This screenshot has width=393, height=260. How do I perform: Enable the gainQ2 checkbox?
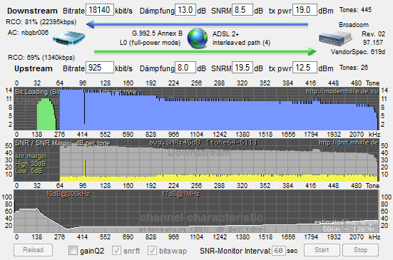pos(73,250)
